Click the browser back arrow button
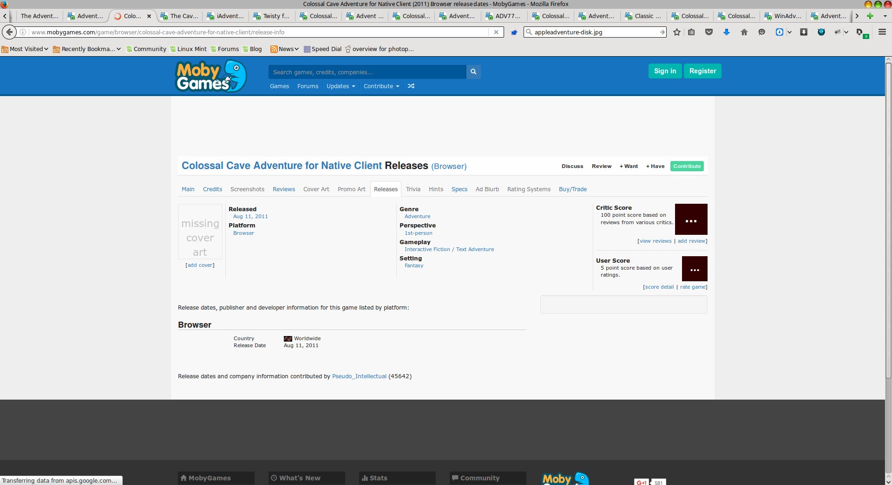 [9, 32]
